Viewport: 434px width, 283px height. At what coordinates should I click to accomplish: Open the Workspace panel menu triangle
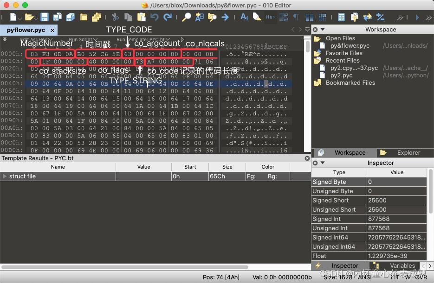(x=323, y=29)
